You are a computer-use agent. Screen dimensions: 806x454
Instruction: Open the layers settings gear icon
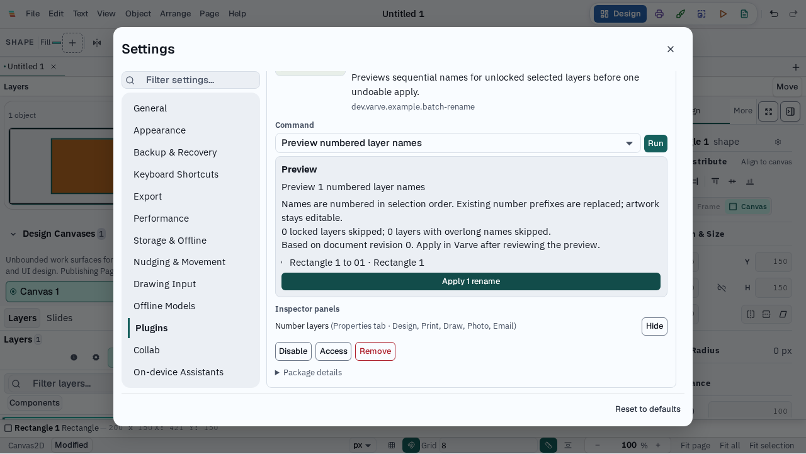click(x=96, y=357)
